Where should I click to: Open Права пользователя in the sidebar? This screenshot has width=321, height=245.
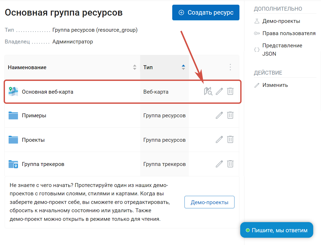[289, 33]
